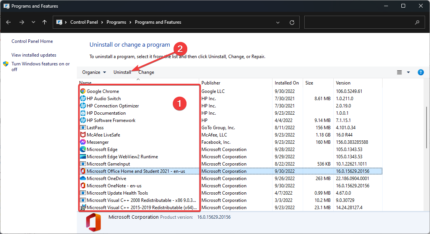Click the HP Software Framework icon
Image resolution: width=430 pixels, height=234 pixels.
tap(83, 120)
